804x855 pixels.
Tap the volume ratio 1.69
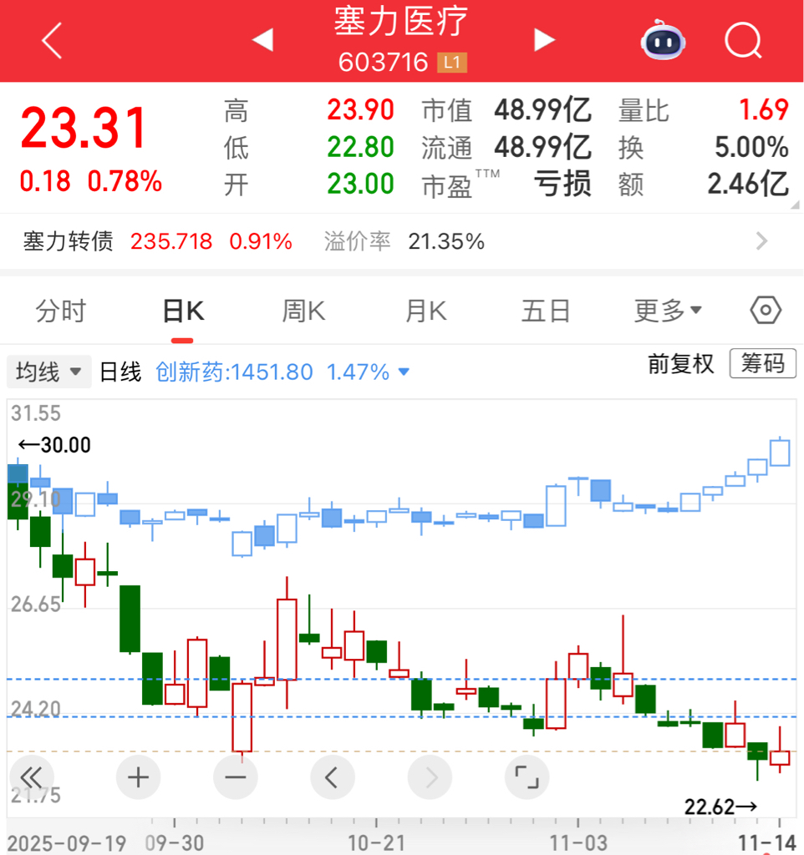(764, 110)
